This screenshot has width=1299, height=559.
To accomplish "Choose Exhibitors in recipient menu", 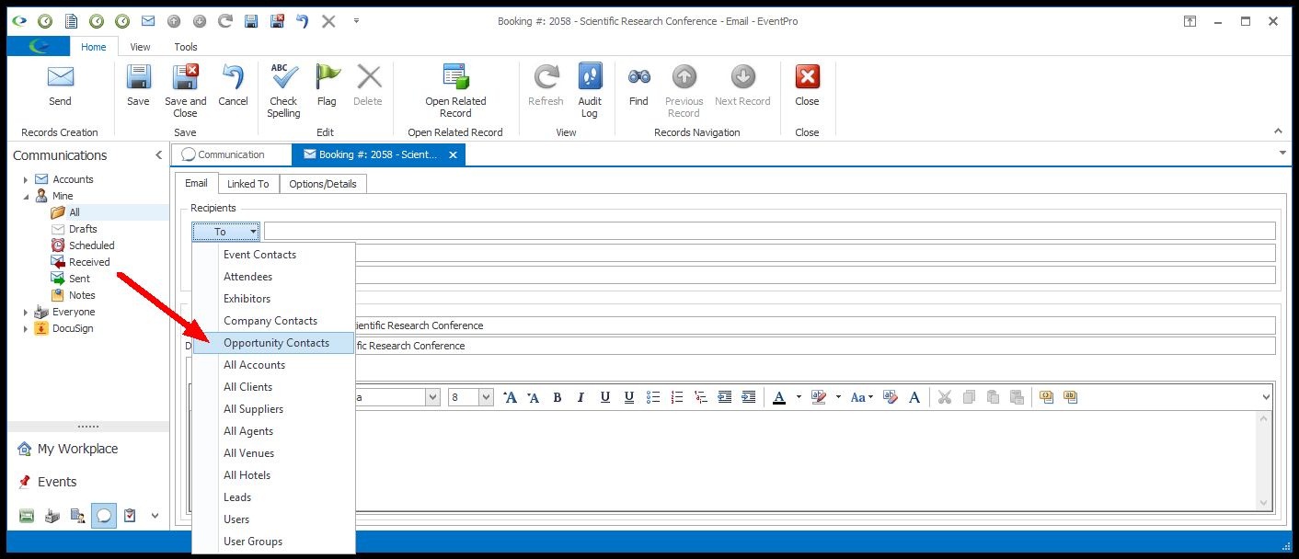I will pyautogui.click(x=274, y=299).
